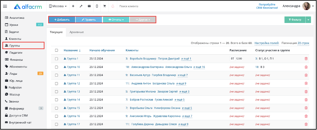The width and height of the screenshot is (317, 130).
Task: Open Клиенты in the sidebar
Action: click(13, 39)
